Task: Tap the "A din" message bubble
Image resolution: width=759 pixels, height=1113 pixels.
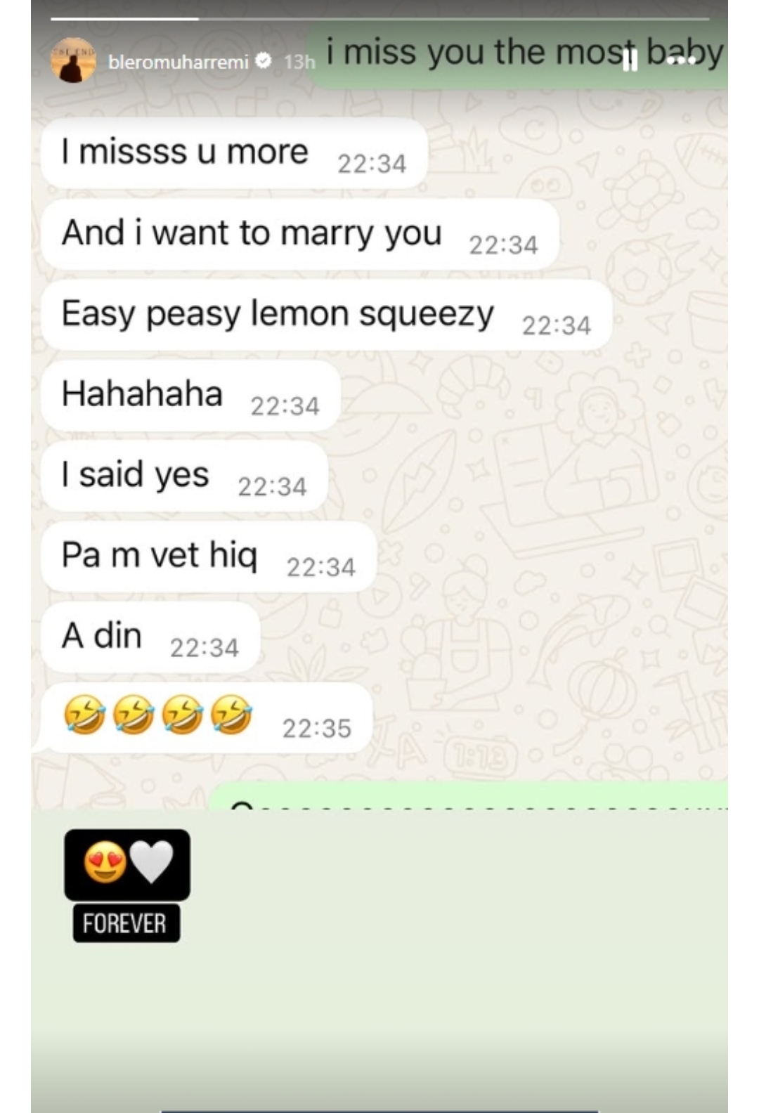Action: point(150,637)
